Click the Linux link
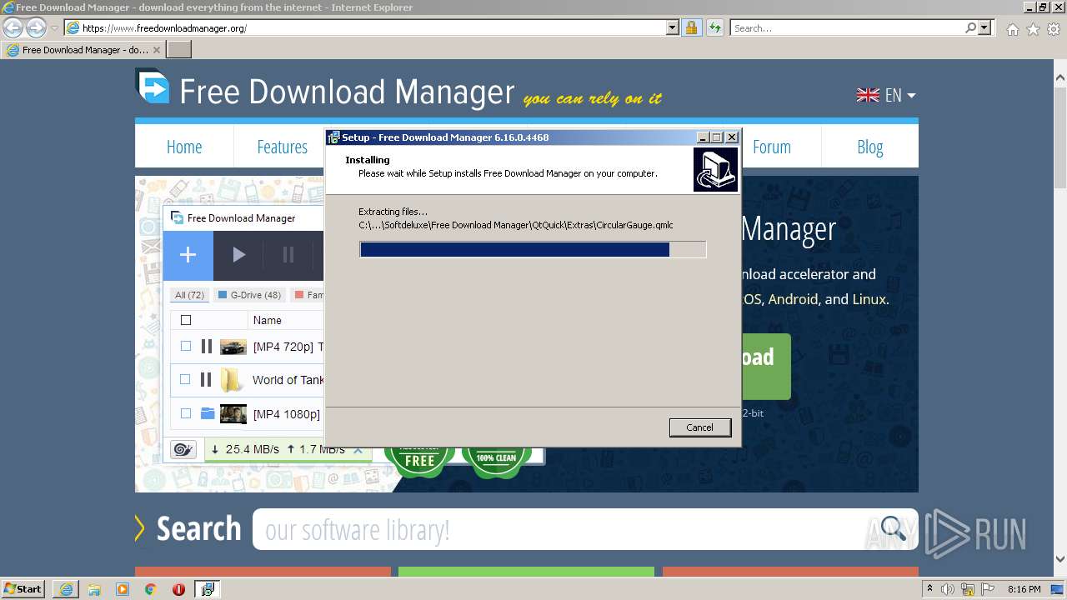 (869, 299)
